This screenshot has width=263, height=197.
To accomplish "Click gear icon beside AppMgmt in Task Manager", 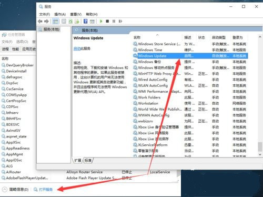I will click(x=4, y=154).
